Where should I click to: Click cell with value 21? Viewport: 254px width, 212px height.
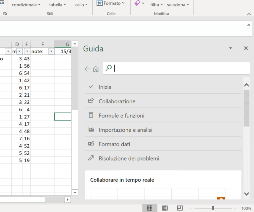pyautogui.click(x=26, y=95)
